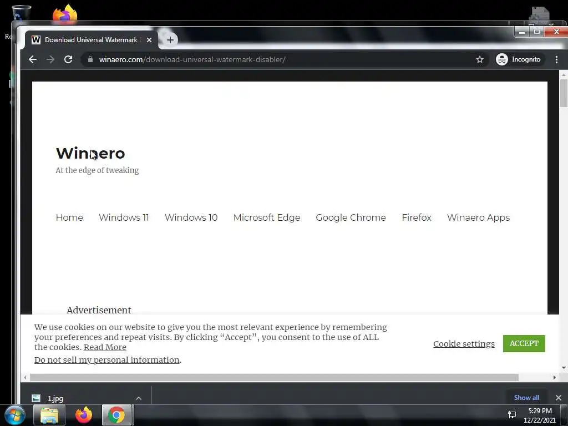Close the downloads bar

(x=558, y=398)
